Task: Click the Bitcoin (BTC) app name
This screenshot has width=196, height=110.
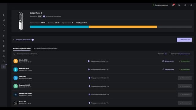Action: coord(23,60)
